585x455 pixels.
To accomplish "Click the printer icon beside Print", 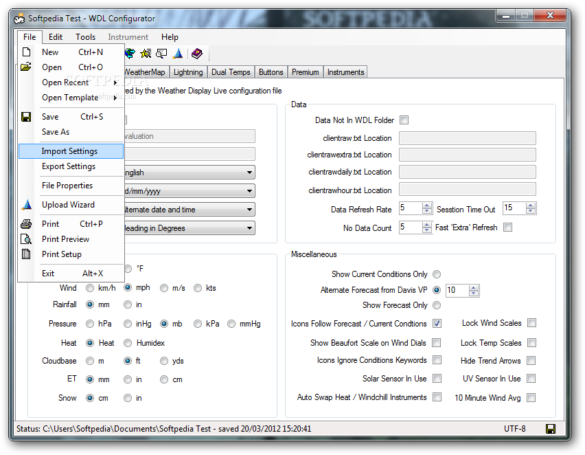I will (26, 224).
